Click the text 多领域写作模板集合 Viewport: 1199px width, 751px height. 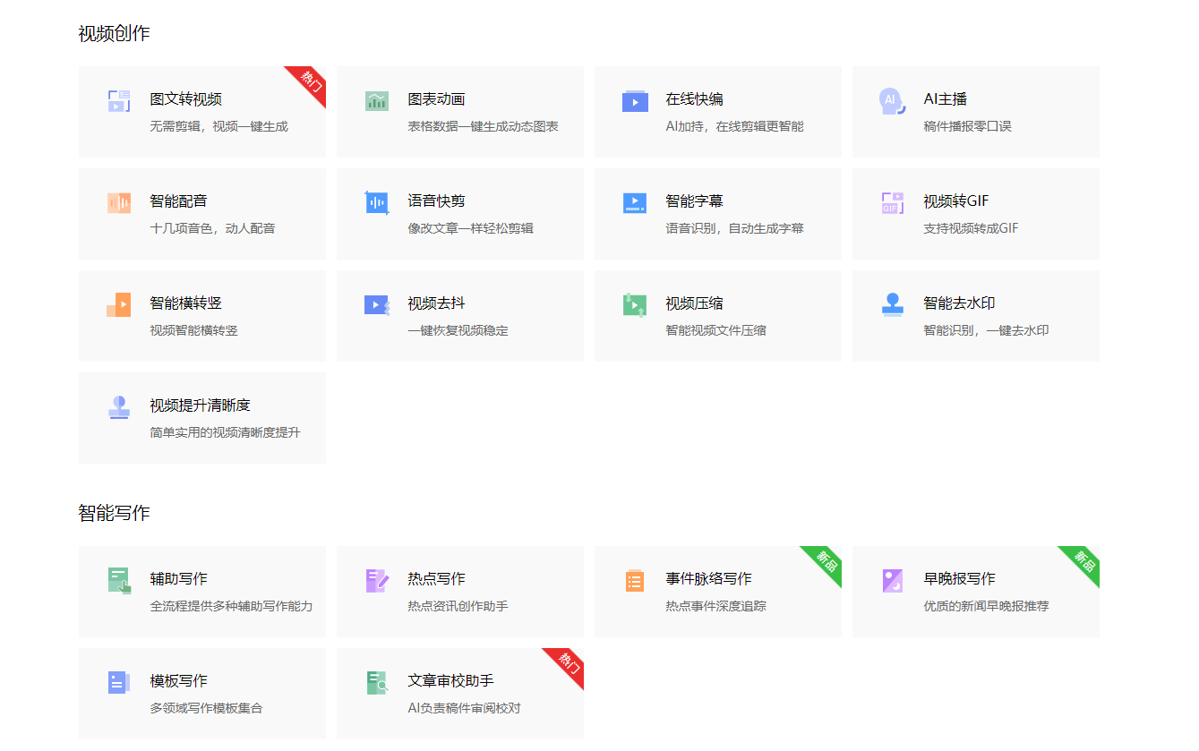[x=207, y=708]
